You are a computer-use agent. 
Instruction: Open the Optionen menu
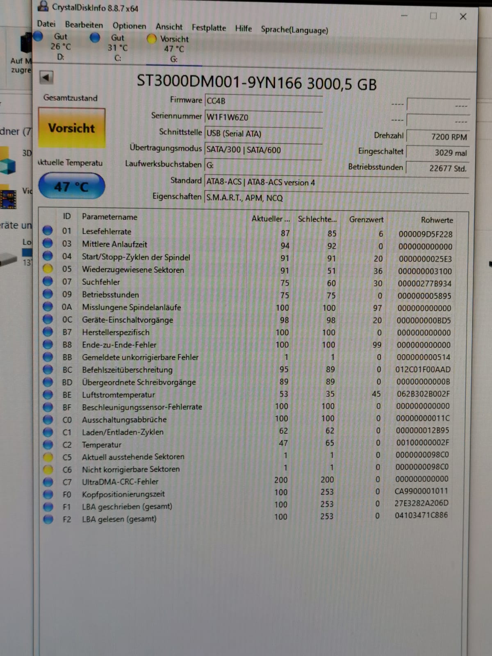coord(129,26)
